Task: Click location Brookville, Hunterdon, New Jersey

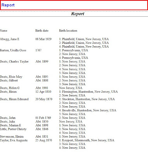Action: [x=88, y=110]
